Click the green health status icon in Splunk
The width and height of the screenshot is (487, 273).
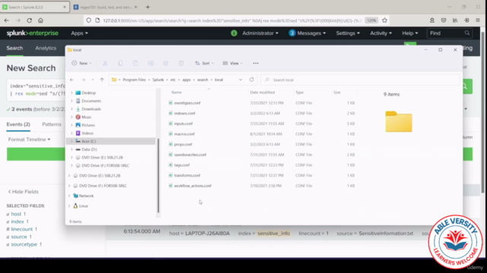(x=234, y=33)
